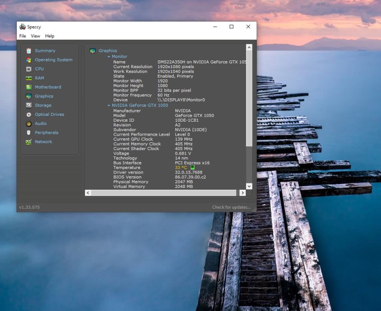The image size is (381, 311).
Task: Click the green temperature indicator
Action: [193, 168]
